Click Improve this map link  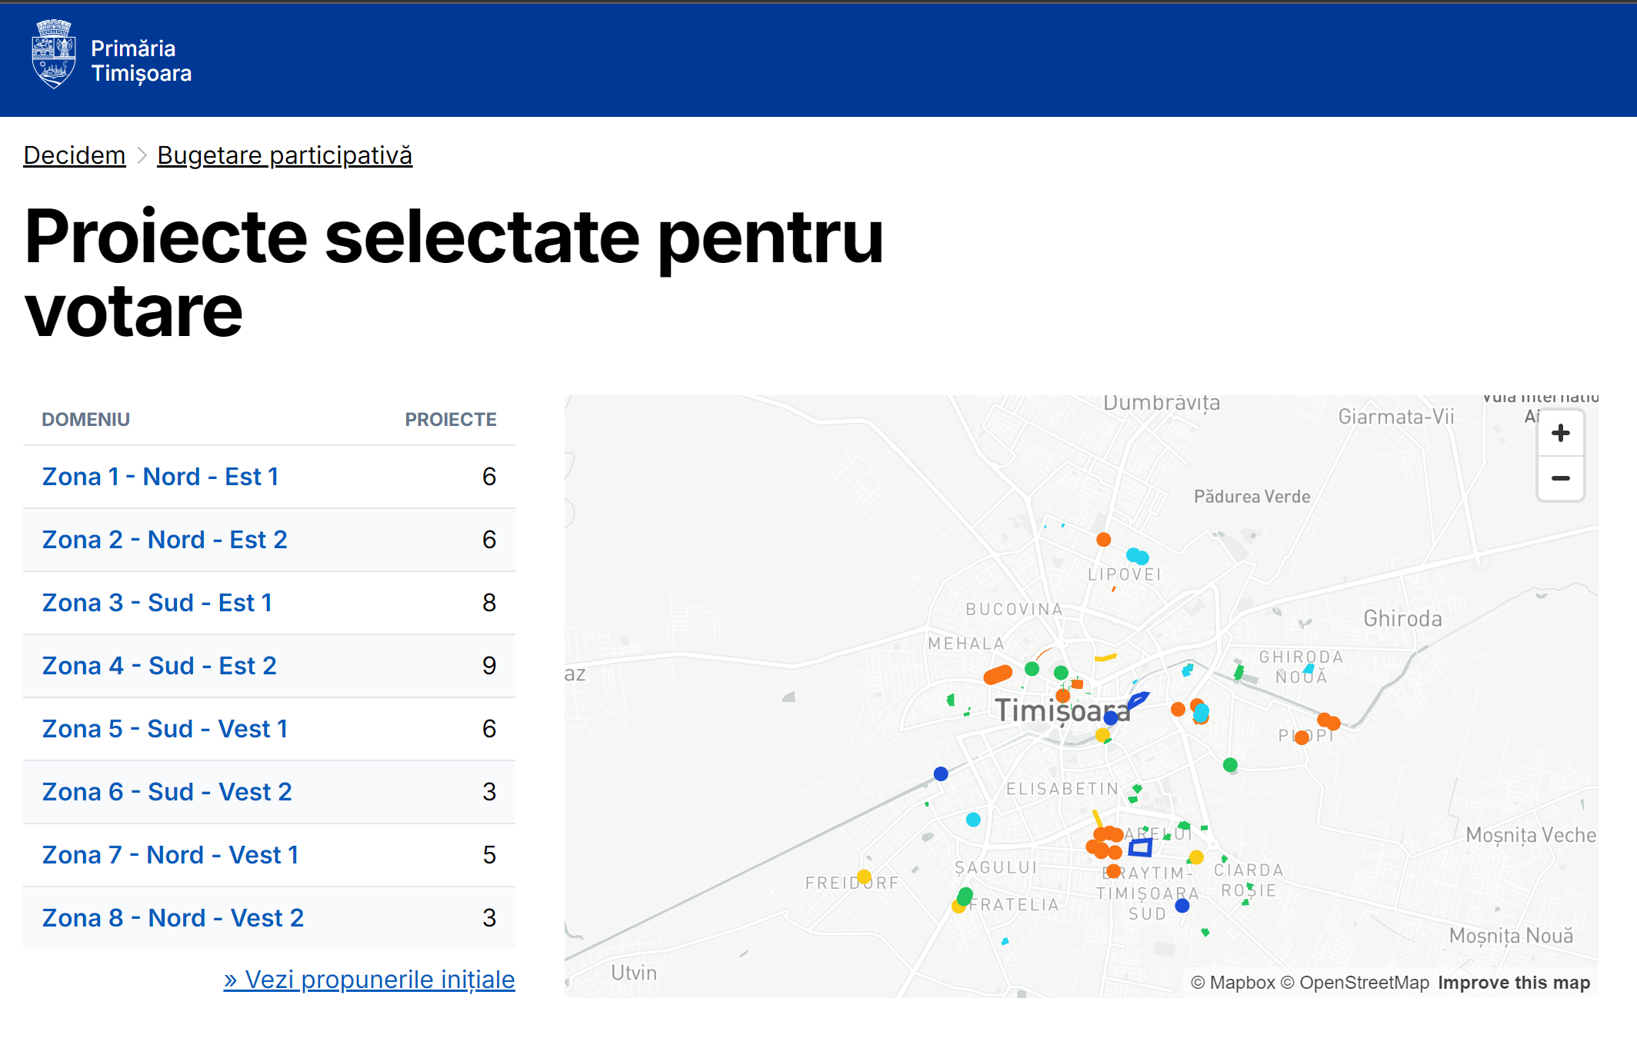point(1513,983)
